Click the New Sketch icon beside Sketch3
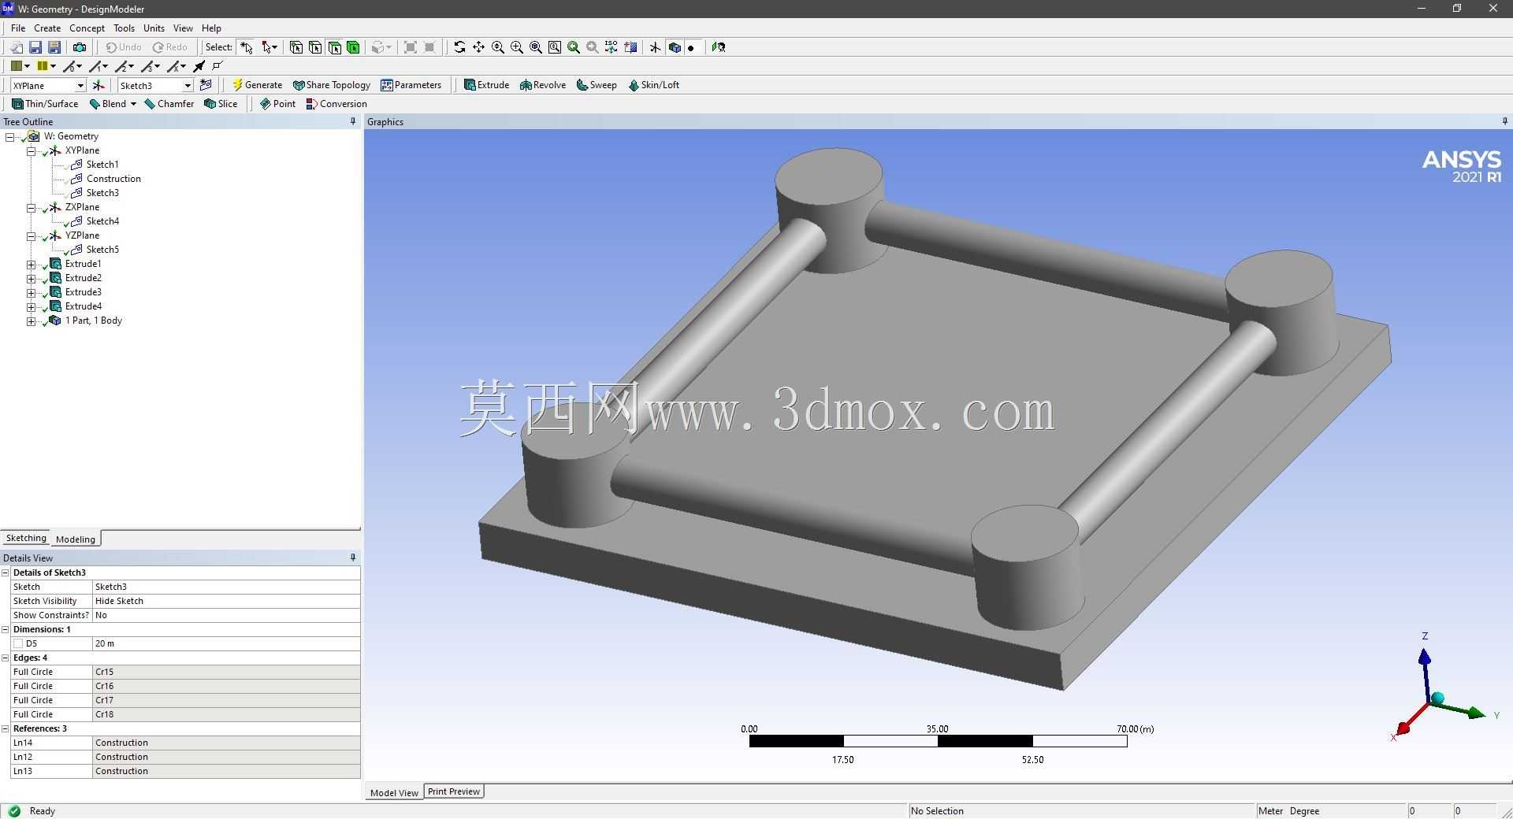 click(x=206, y=85)
